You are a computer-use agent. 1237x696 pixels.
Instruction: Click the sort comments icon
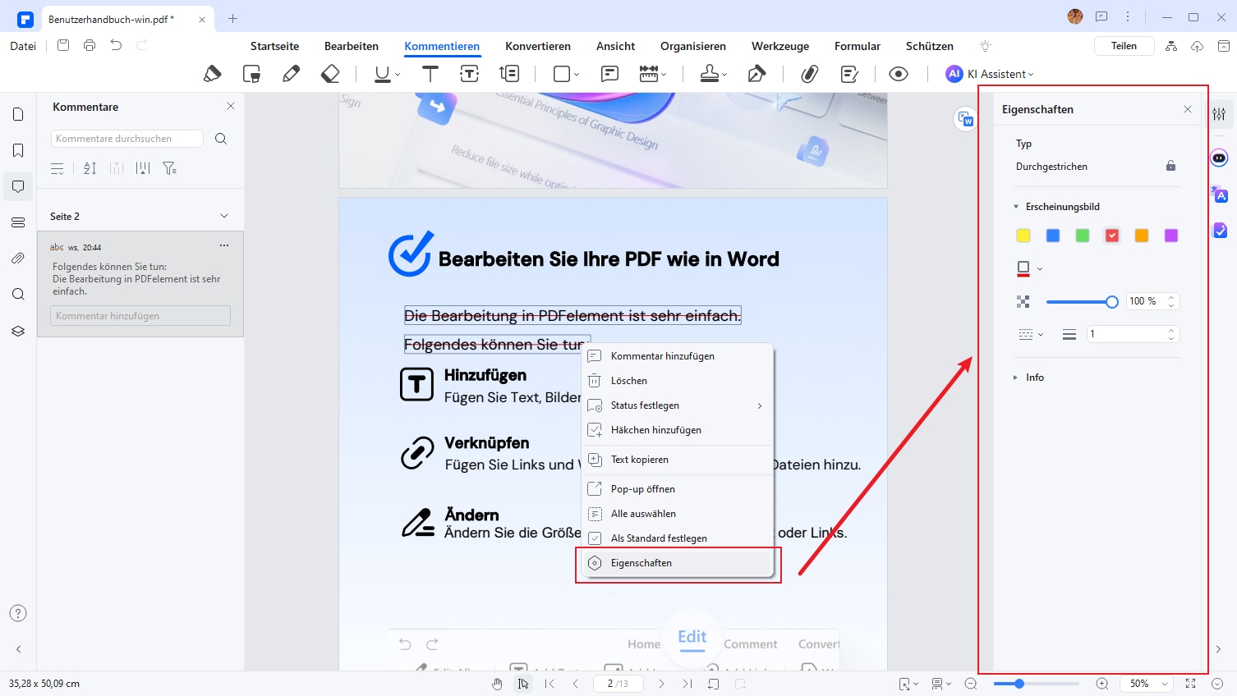tap(90, 168)
